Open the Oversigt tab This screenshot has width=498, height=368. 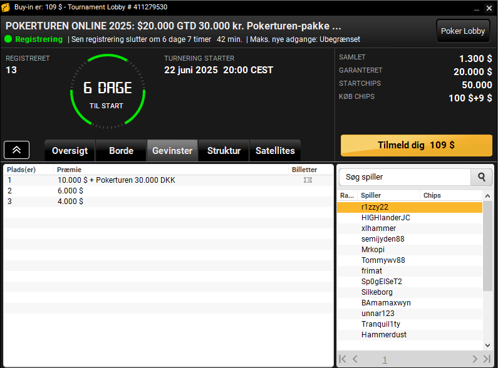point(70,151)
